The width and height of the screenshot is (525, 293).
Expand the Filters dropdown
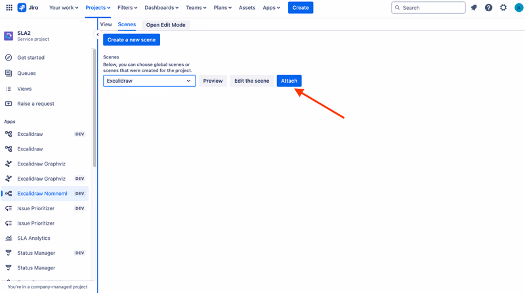[127, 7]
